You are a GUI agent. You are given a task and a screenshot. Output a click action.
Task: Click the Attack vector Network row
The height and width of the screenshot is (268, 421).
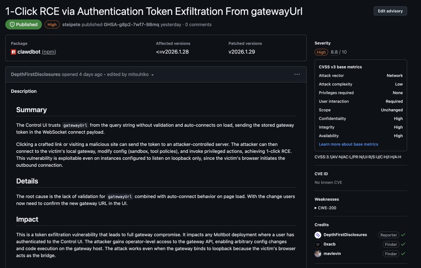tap(361, 76)
